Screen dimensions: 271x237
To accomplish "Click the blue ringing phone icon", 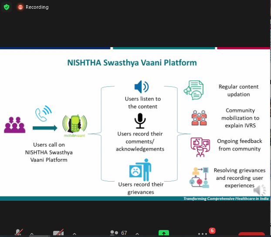I will pyautogui.click(x=44, y=113).
